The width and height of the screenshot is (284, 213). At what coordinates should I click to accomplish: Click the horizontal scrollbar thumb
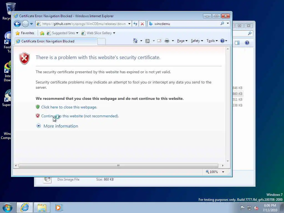tap(118, 166)
